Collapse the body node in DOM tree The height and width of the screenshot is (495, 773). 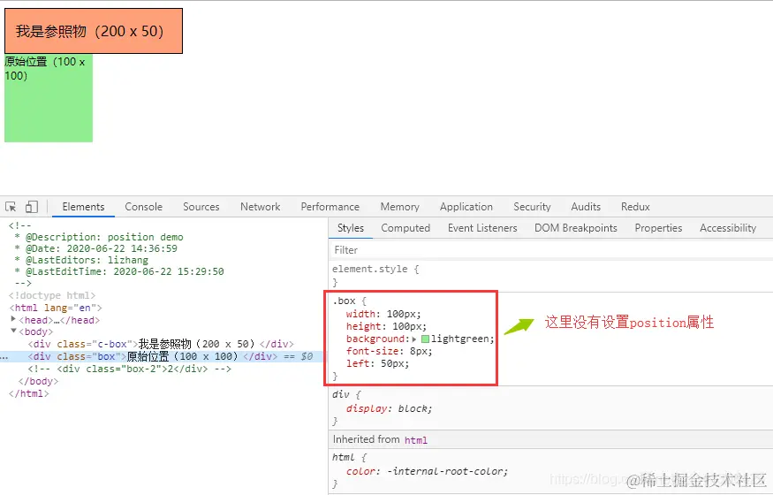coord(13,331)
